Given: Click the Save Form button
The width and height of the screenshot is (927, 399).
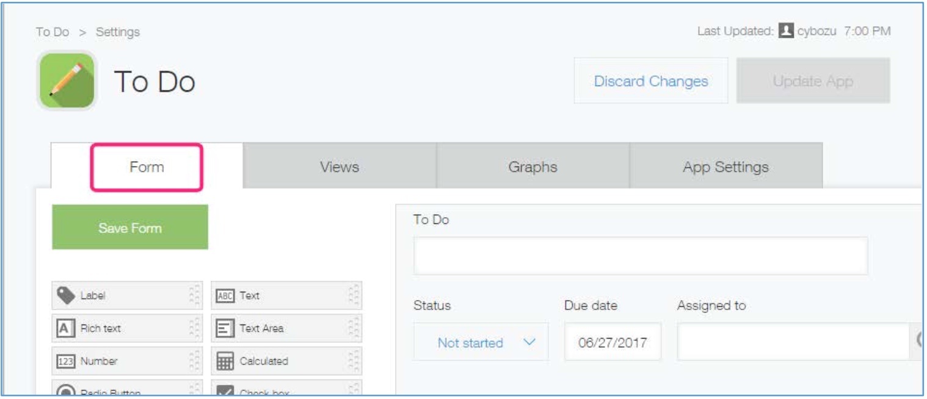Looking at the screenshot, I should coord(130,228).
